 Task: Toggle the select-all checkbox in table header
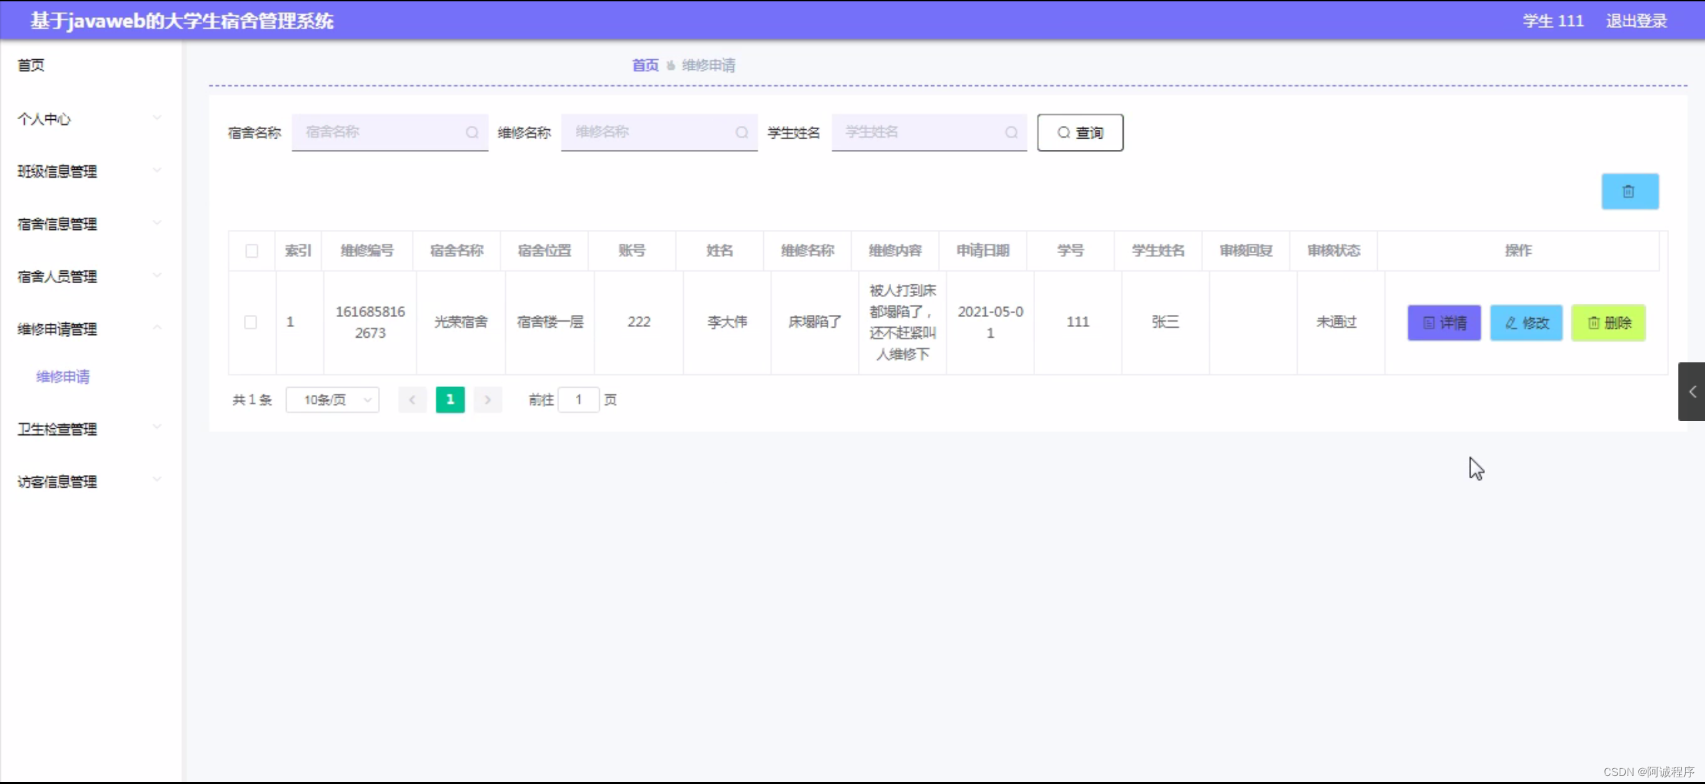[251, 251]
